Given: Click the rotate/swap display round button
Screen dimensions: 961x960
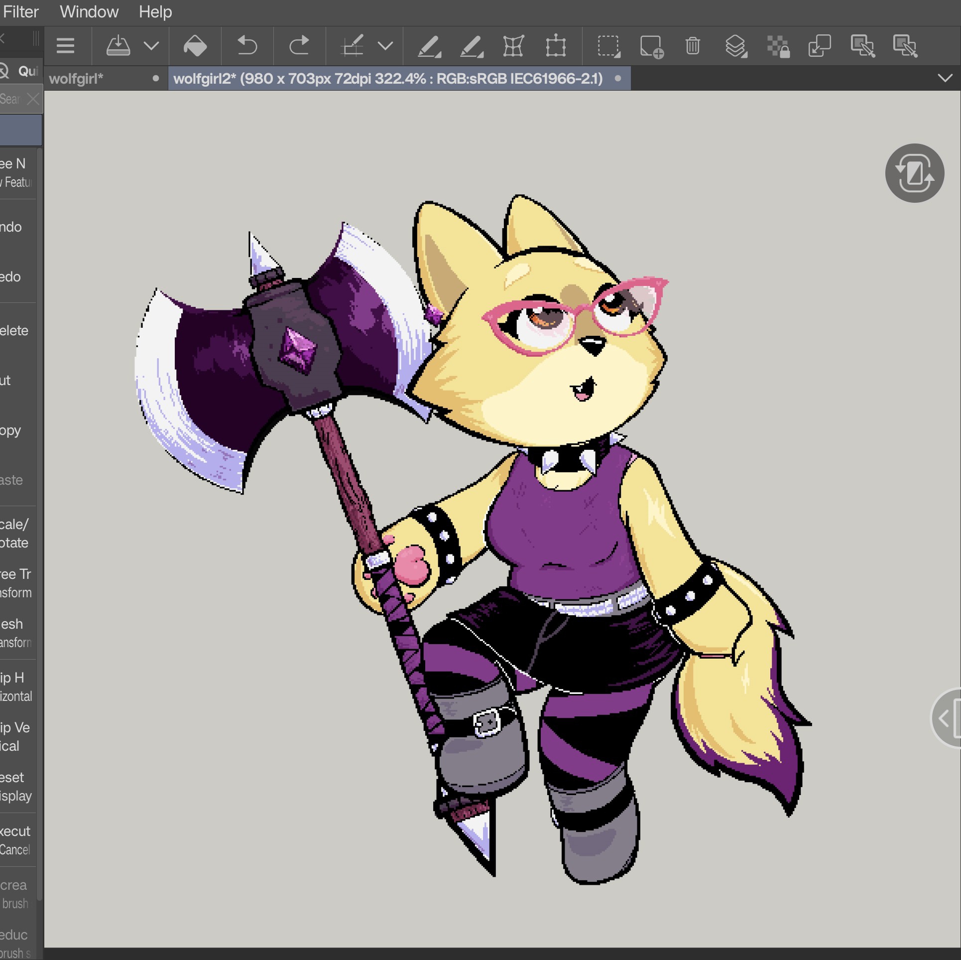Looking at the screenshot, I should coord(914,173).
